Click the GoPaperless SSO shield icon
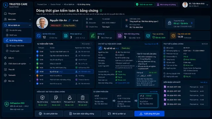 (7, 104)
